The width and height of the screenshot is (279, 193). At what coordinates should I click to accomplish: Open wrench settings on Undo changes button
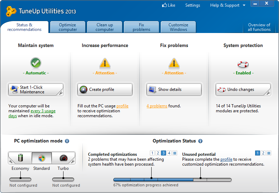pos(268,93)
